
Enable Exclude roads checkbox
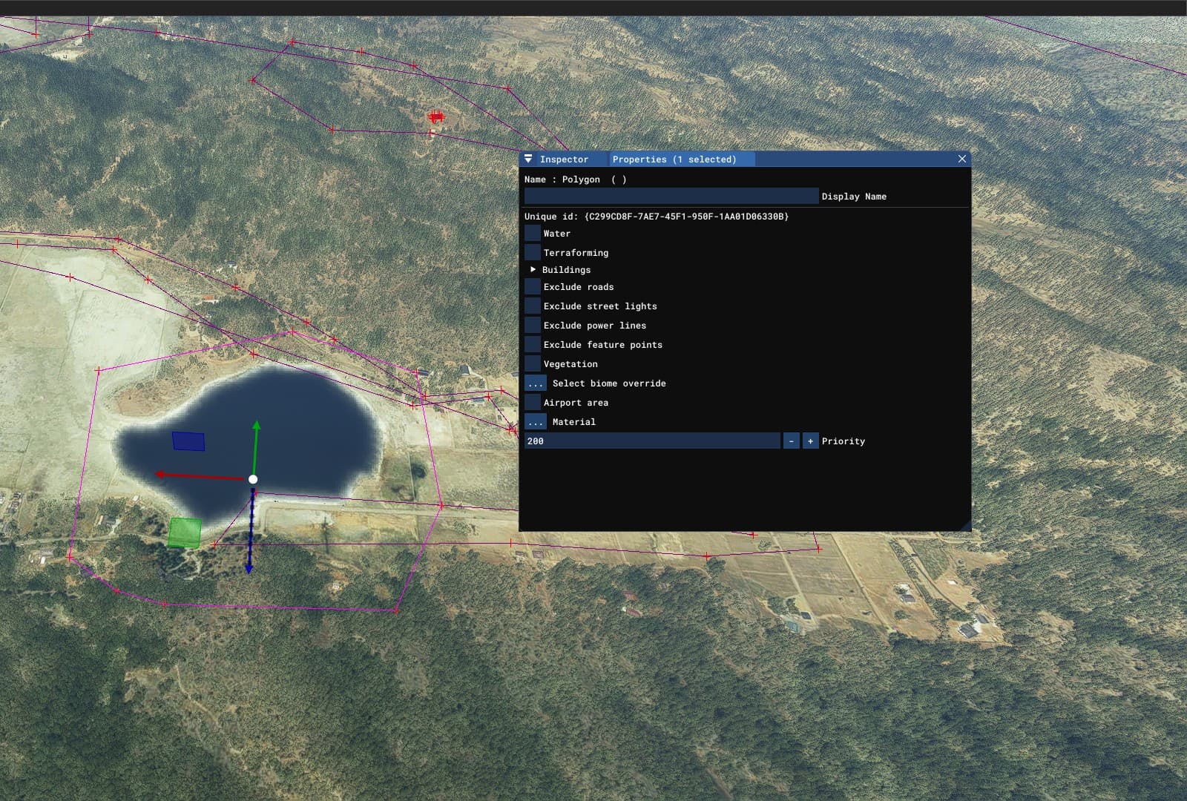click(x=533, y=286)
